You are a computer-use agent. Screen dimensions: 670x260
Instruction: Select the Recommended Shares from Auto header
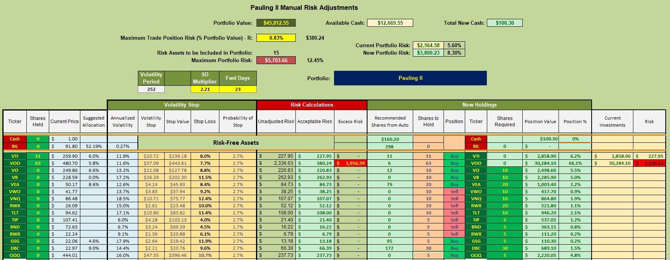[x=390, y=122]
